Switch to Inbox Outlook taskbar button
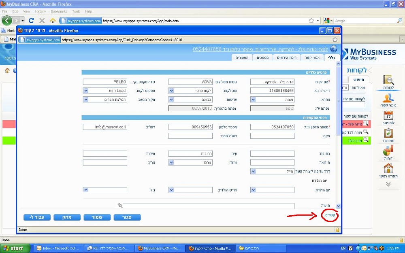The width and height of the screenshot is (405, 253). [59, 249]
